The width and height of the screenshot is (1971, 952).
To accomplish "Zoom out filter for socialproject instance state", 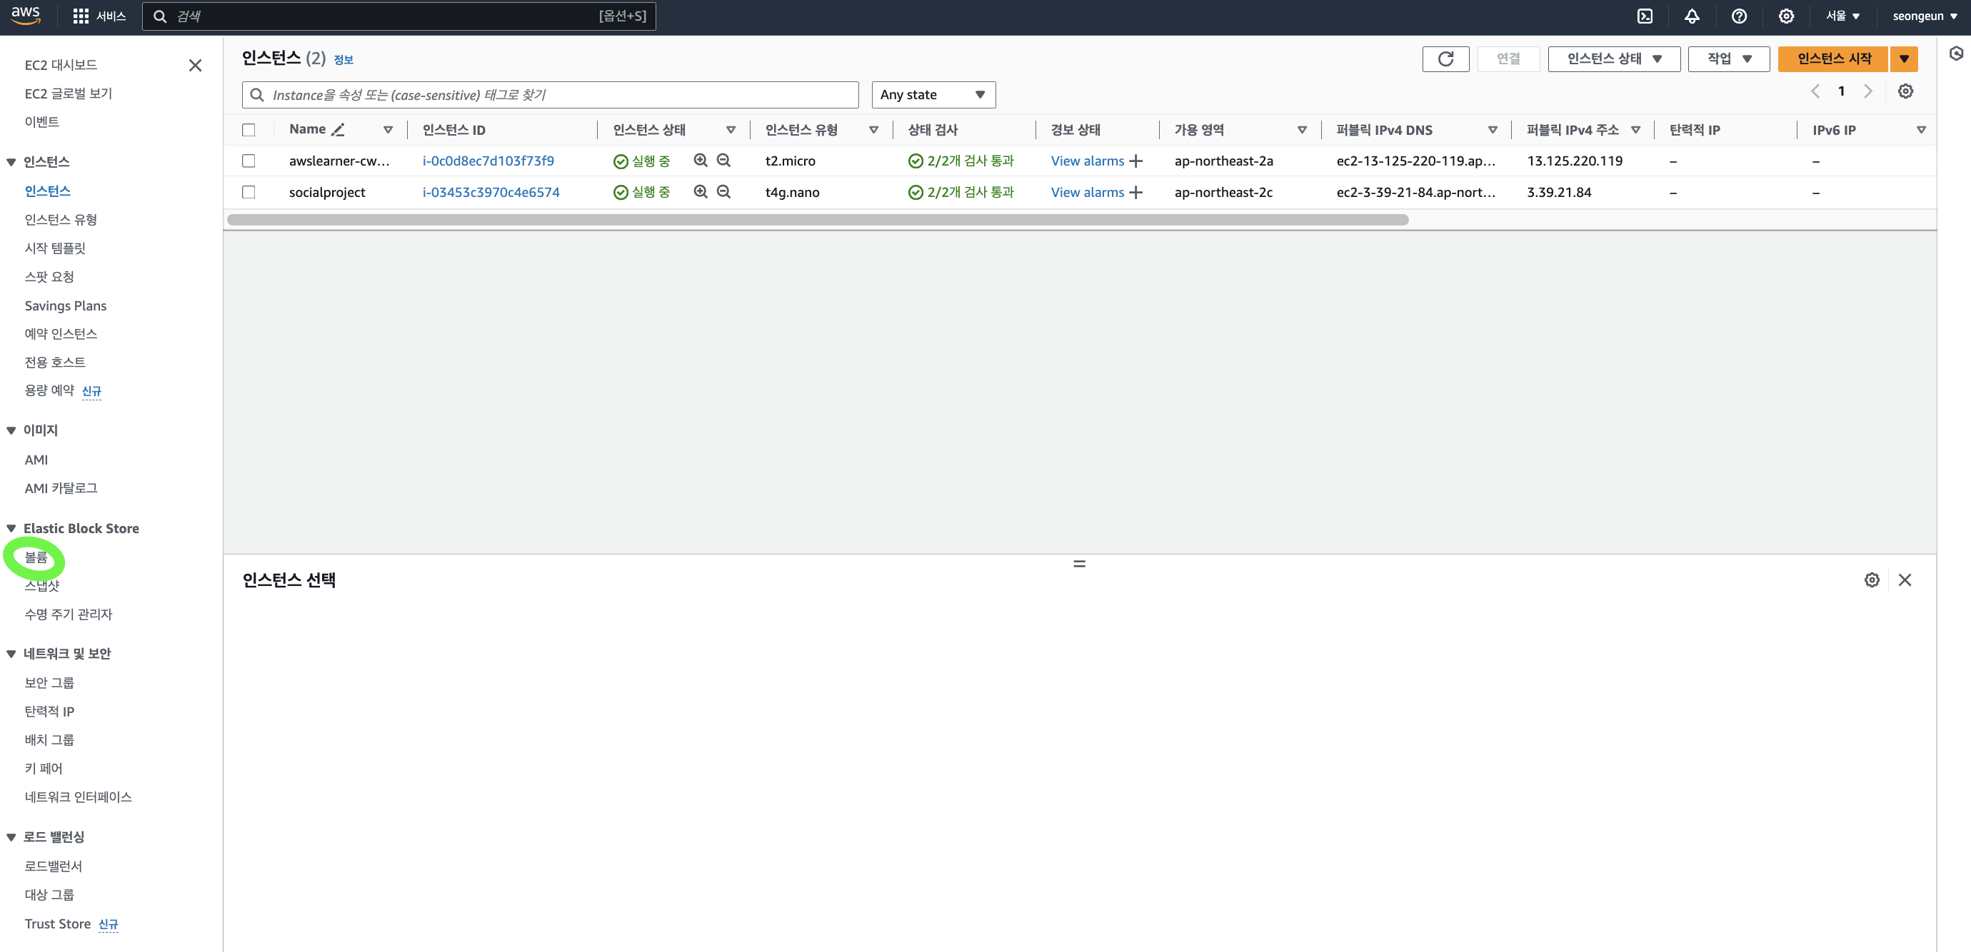I will tap(723, 192).
